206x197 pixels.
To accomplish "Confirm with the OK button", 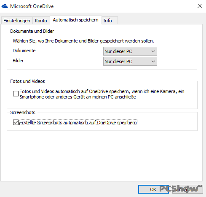I will (x=153, y=189).
